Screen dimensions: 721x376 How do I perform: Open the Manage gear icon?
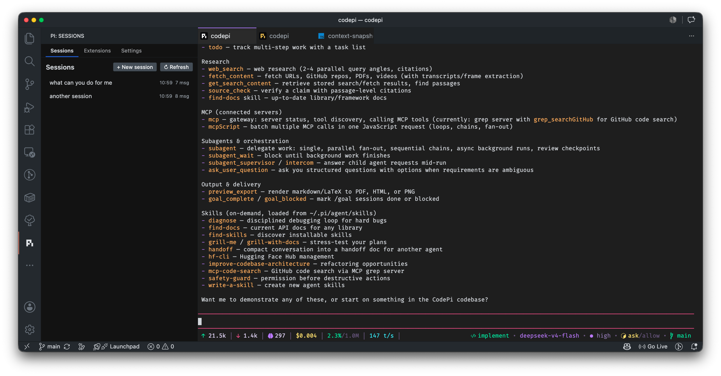(30, 329)
